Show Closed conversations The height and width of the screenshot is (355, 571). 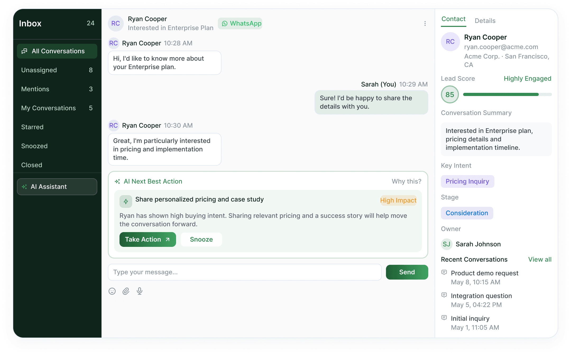[x=57, y=165]
